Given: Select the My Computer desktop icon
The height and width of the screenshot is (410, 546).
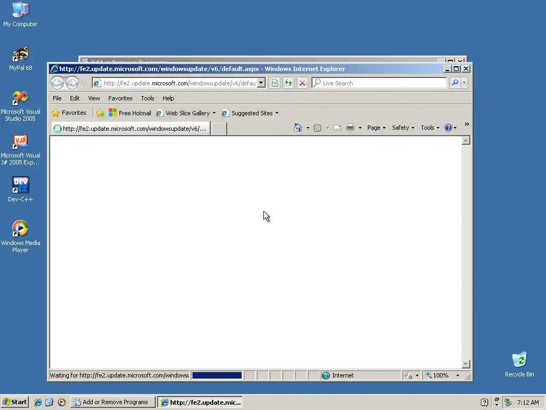Looking at the screenshot, I should click(x=20, y=14).
